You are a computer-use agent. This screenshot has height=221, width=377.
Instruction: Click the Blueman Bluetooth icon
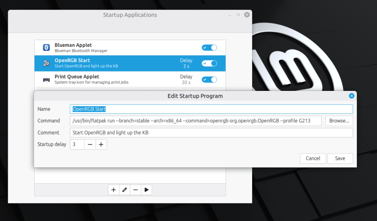[x=46, y=48]
